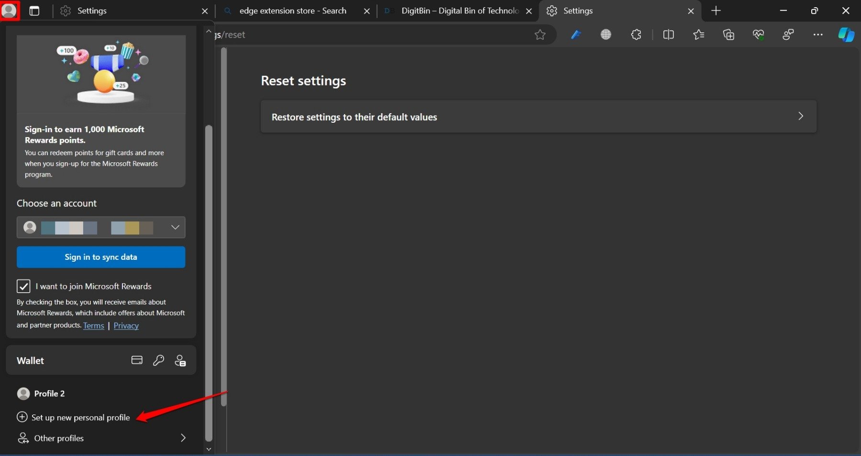Image resolution: width=861 pixels, height=456 pixels.
Task: Toggle the Split screen icon
Action: (669, 34)
